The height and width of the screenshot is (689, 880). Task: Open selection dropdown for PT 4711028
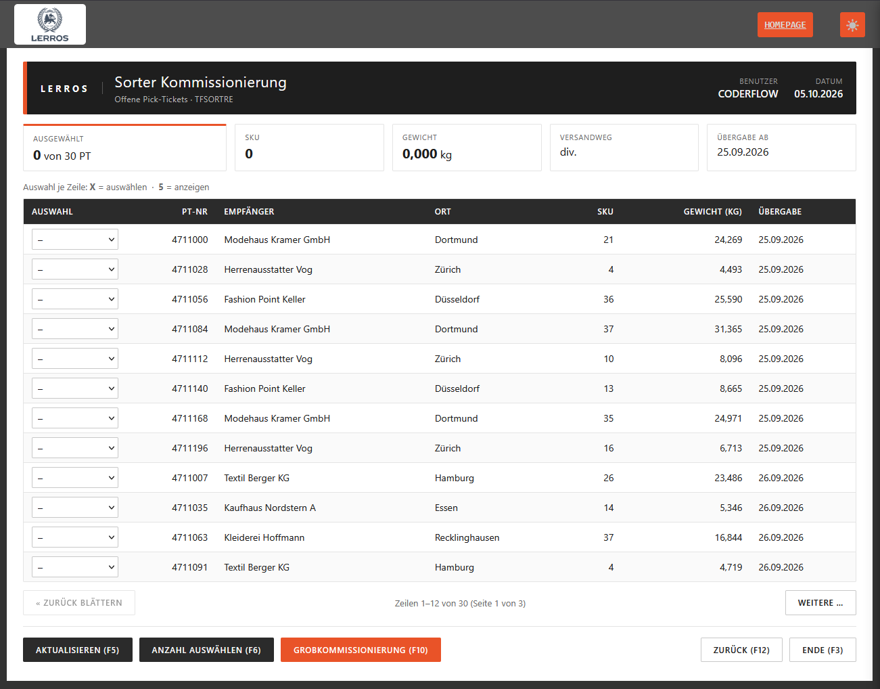pyautogui.click(x=75, y=269)
